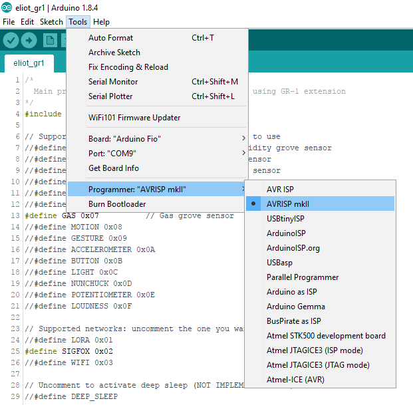Select USBtinyISP programmer
Screen dimensions: 413x405
click(321, 219)
